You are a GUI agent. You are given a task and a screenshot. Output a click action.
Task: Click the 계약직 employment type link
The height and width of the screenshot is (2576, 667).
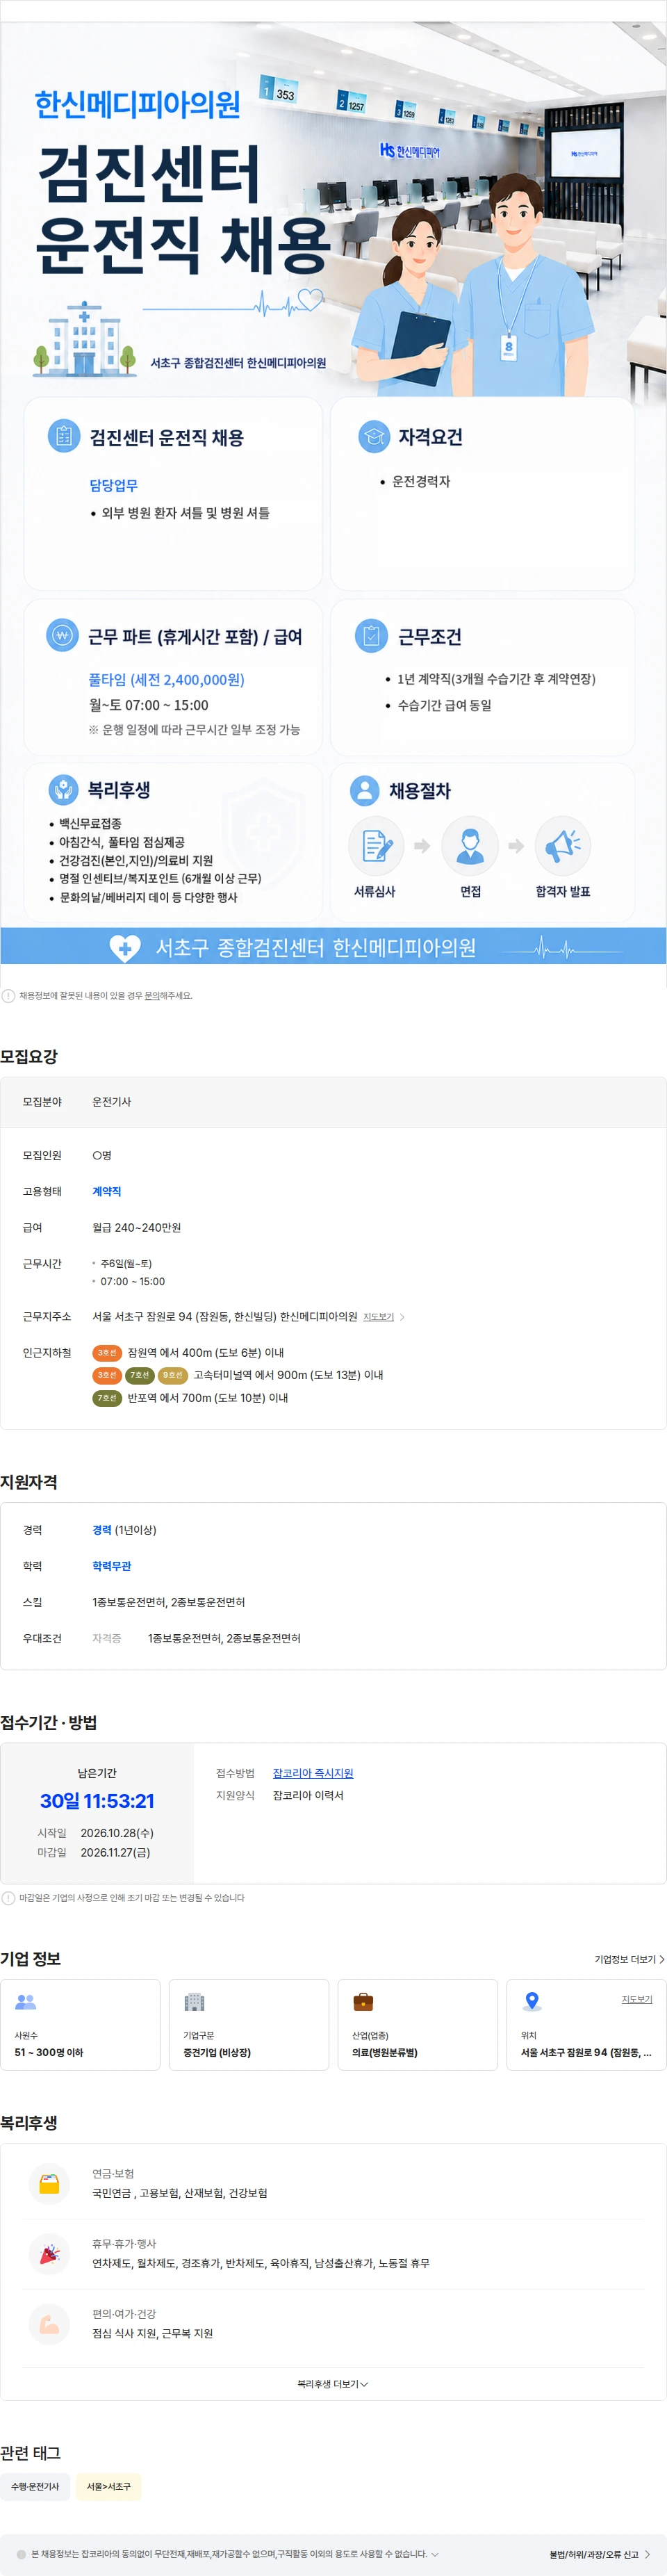coord(107,1192)
